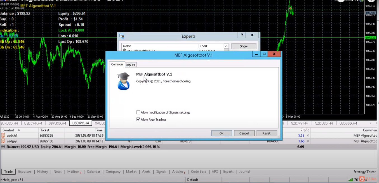The width and height of the screenshot is (379, 183).
Task: Open the Exposure tab
Action: [x=25, y=172]
